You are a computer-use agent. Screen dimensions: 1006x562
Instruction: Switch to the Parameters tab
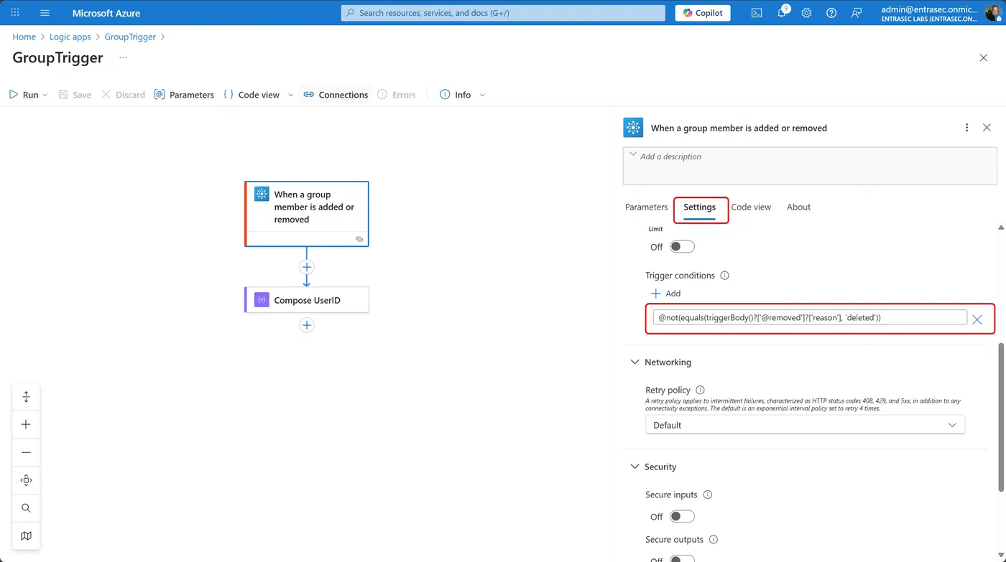click(x=646, y=207)
